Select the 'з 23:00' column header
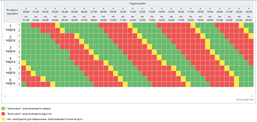Screen dimensions: 257x122 click(249, 10)
